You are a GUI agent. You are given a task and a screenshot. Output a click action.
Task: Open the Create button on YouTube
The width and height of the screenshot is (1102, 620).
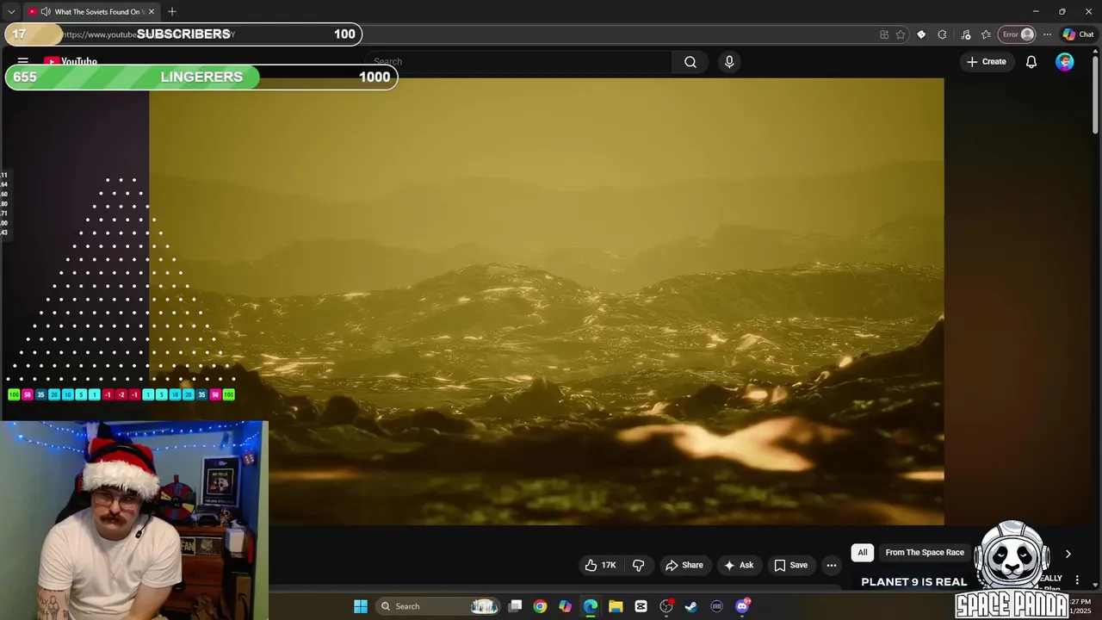(x=987, y=62)
